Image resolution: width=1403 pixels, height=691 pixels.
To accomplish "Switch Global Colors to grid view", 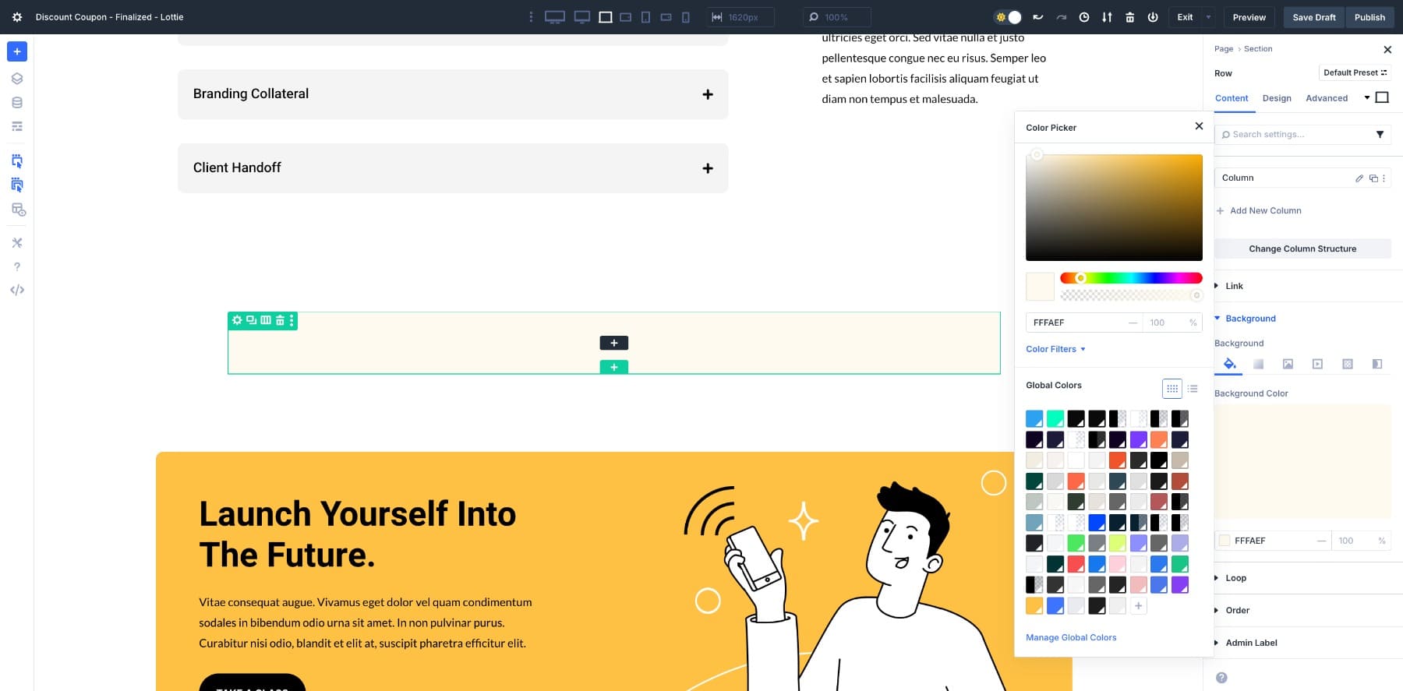I will pos(1172,388).
